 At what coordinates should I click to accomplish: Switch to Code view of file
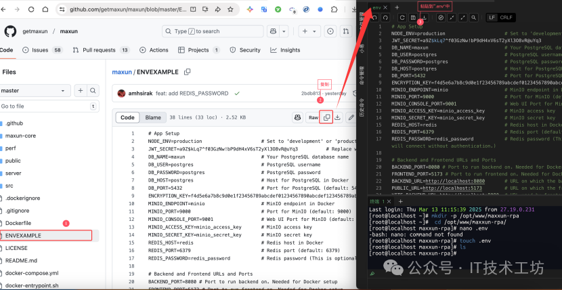click(127, 118)
